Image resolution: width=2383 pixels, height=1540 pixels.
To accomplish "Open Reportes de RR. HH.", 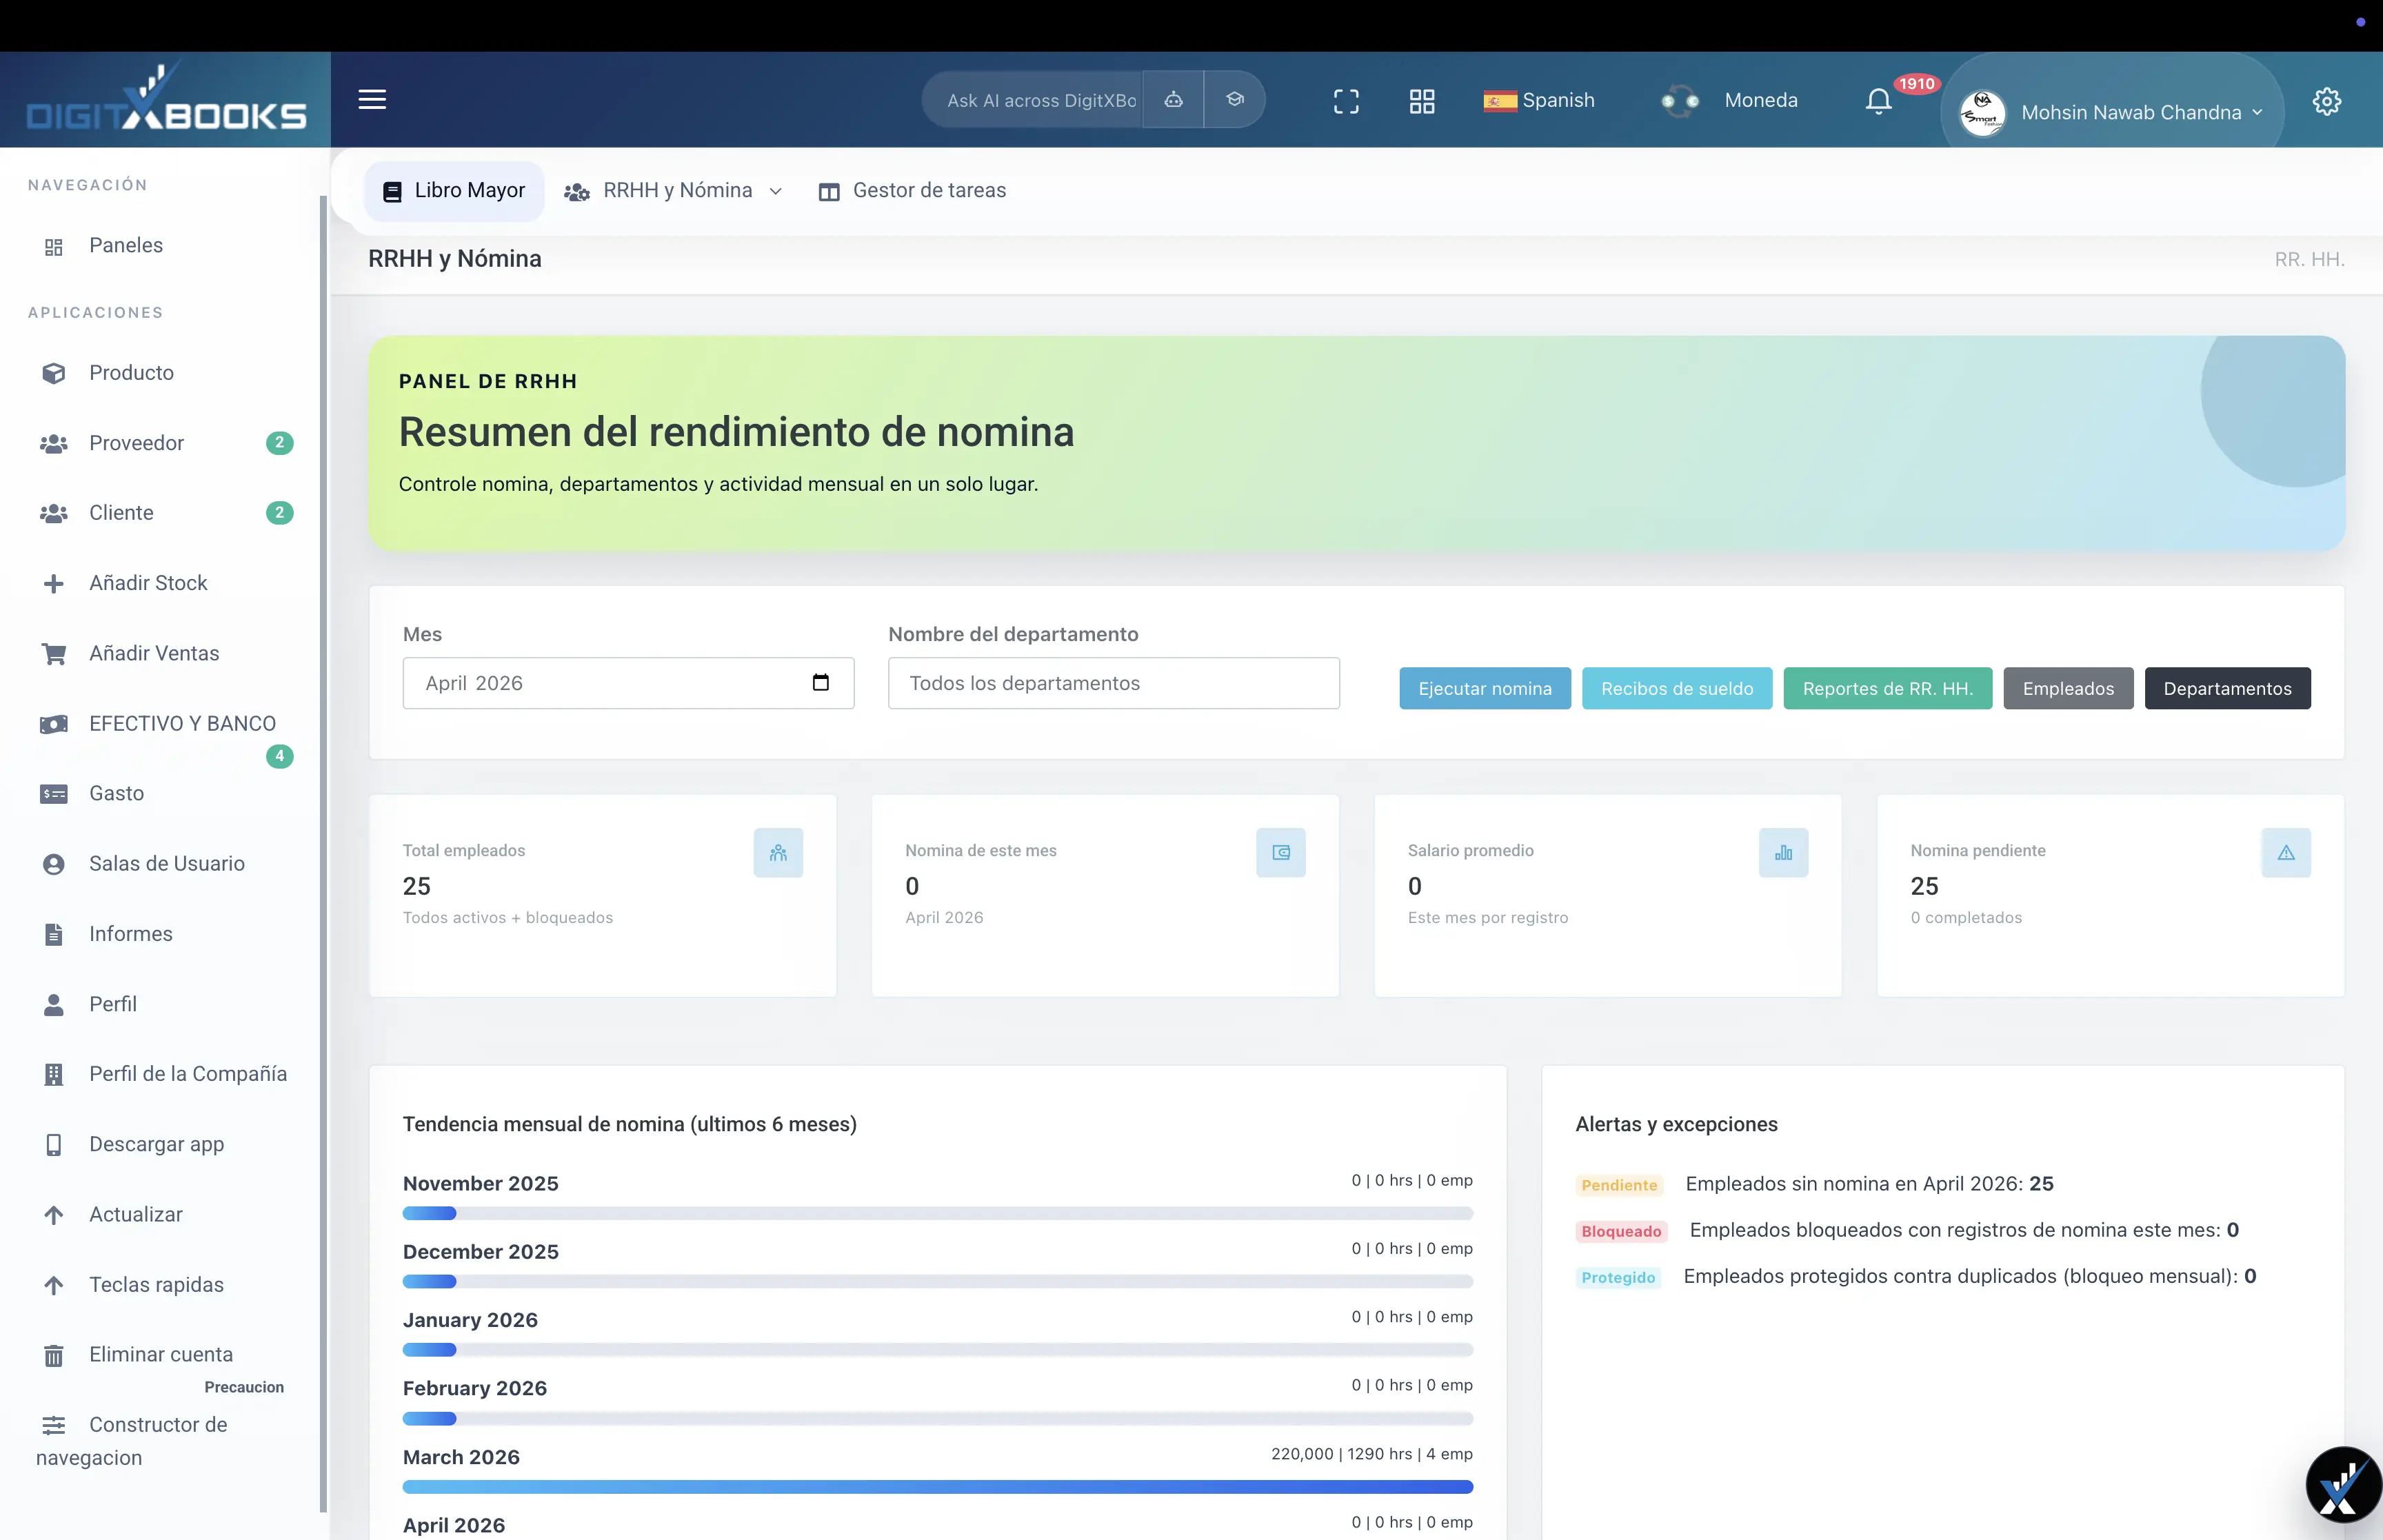I will click(x=1887, y=688).
